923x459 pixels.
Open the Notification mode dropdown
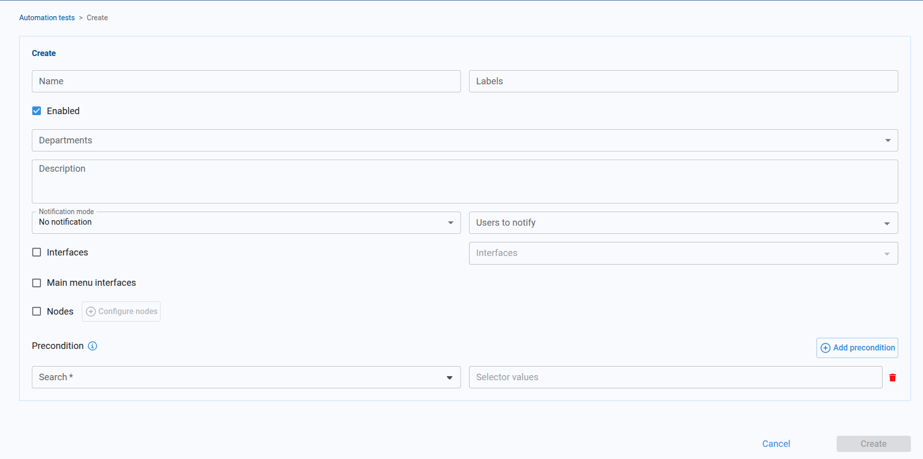(x=246, y=223)
